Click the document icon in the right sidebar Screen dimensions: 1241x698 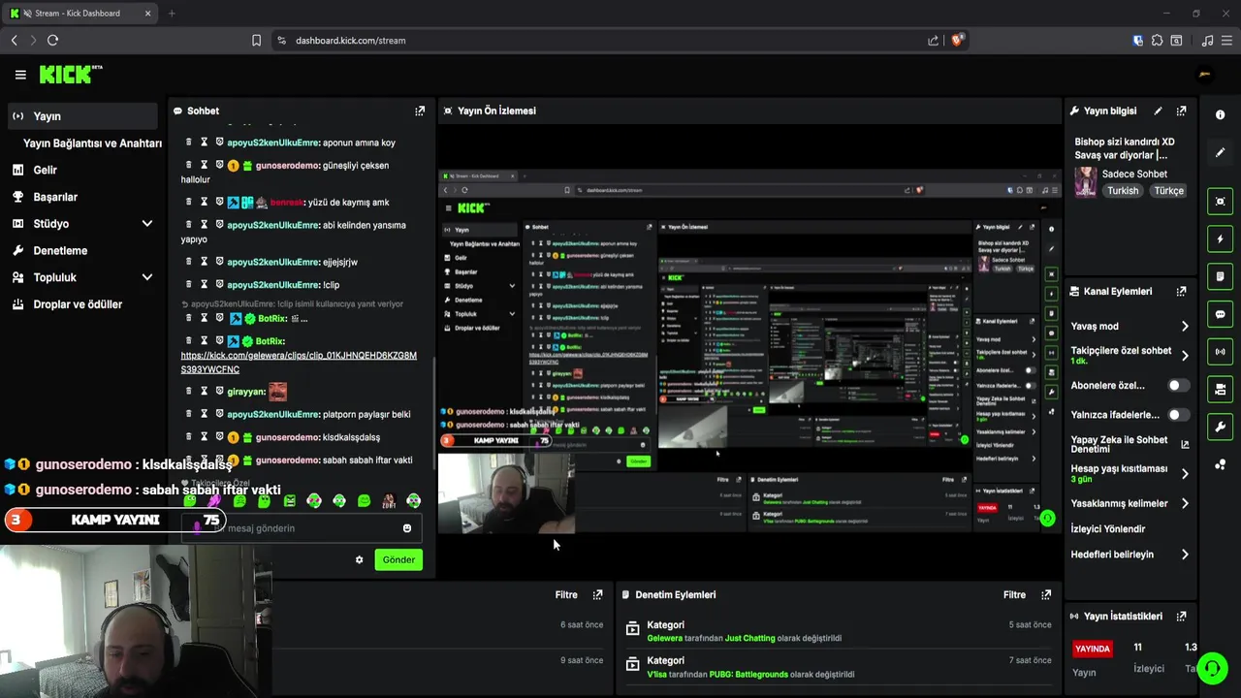[1220, 277]
